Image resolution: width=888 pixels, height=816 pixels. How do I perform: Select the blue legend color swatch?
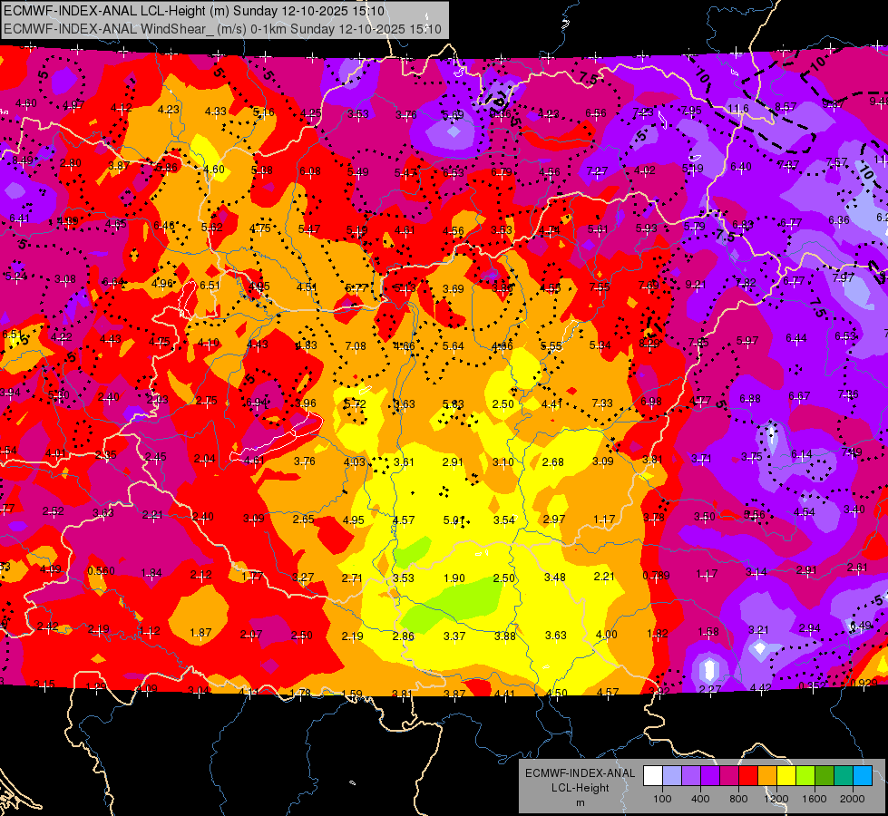point(864,776)
